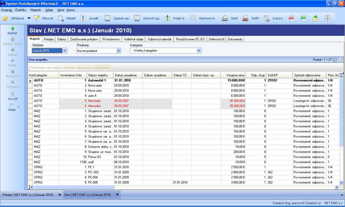Click the Odstrániť X icon in sidebar
The image size is (345, 207).
pyautogui.click(x=13, y=82)
